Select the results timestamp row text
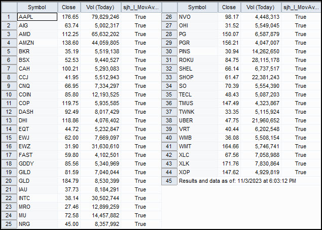The width and height of the screenshot is (322, 230). [237, 181]
